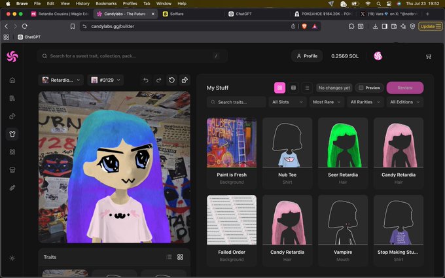445x278 pixels.
Task: Expand the Retardio collection dropdown
Action: pyautogui.click(x=60, y=80)
